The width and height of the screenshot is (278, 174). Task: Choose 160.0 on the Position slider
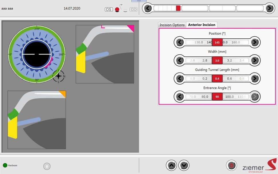236,42
